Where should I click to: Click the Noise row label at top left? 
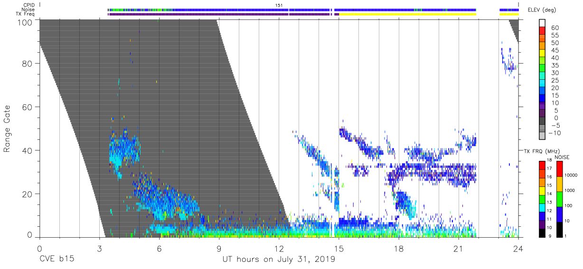(x=29, y=9)
